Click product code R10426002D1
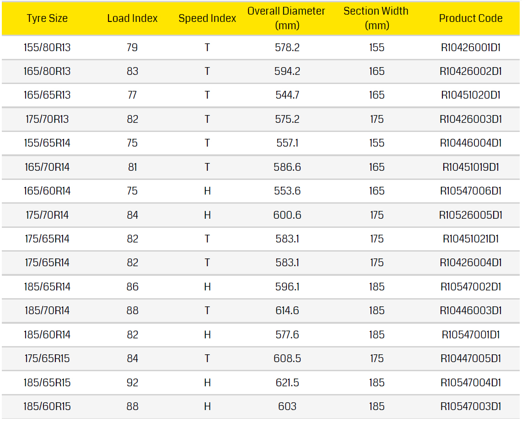 click(471, 71)
